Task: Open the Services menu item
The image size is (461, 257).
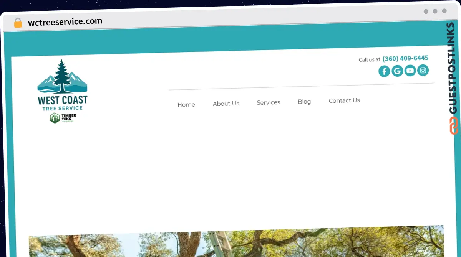Action: click(x=269, y=102)
